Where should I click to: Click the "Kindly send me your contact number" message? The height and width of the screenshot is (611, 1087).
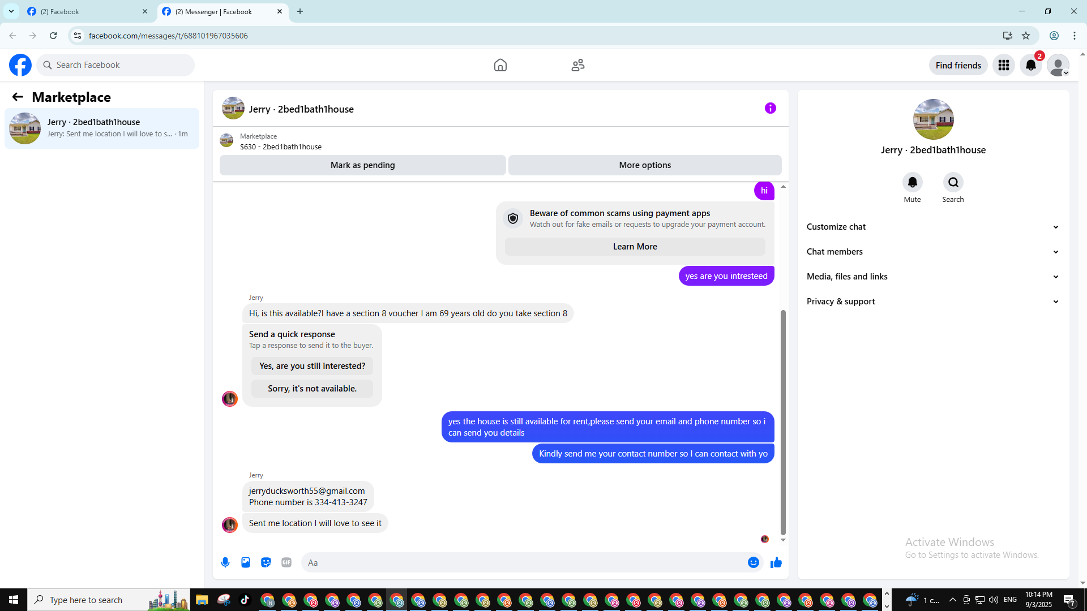pos(653,454)
